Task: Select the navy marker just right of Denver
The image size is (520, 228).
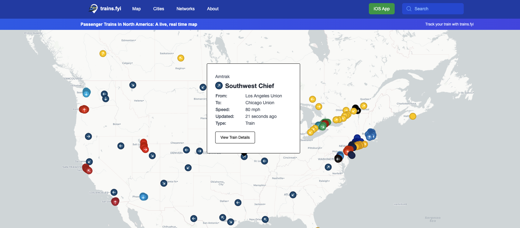Action: click(187, 150)
